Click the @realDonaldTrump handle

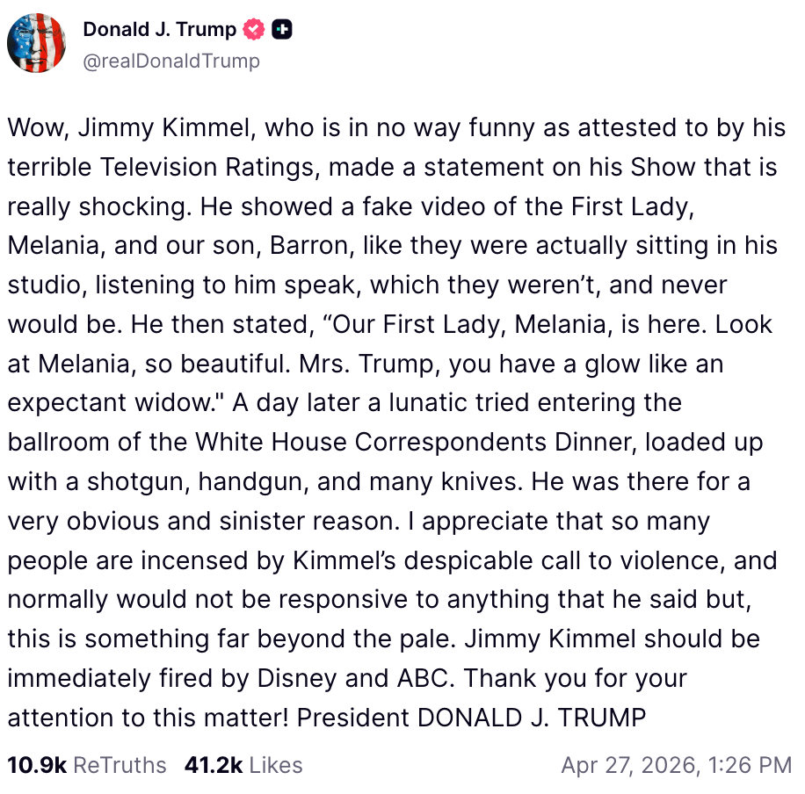point(171,61)
